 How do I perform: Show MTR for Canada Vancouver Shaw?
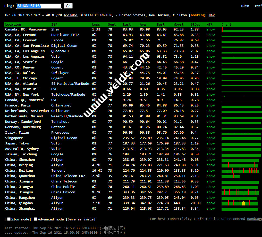pos(210,29)
